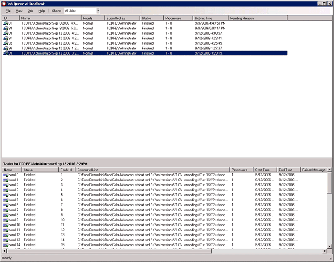334x262 pixels.
Task: Click the Job Queue window title icon
Action: tap(3, 3)
